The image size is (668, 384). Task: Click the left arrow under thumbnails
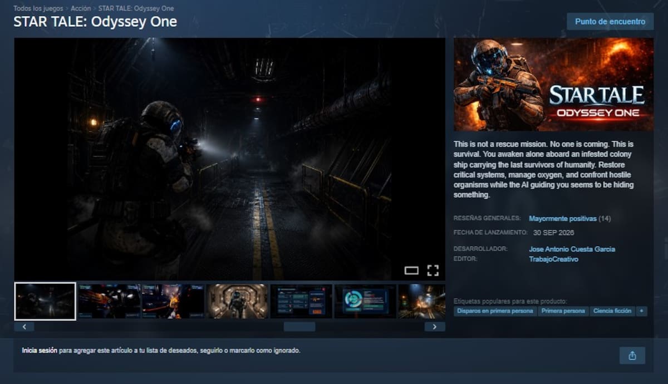click(24, 327)
